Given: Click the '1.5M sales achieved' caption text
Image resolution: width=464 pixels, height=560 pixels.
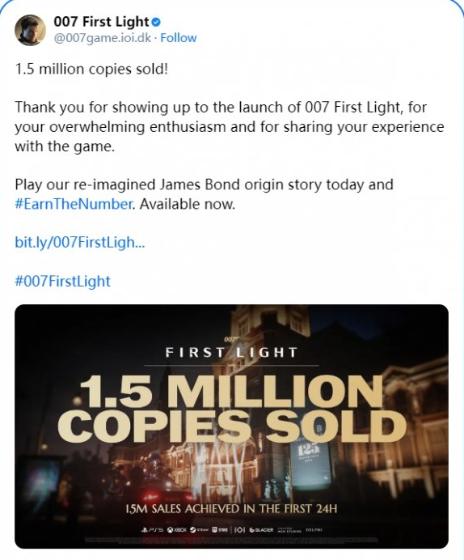Looking at the screenshot, I should (231, 508).
